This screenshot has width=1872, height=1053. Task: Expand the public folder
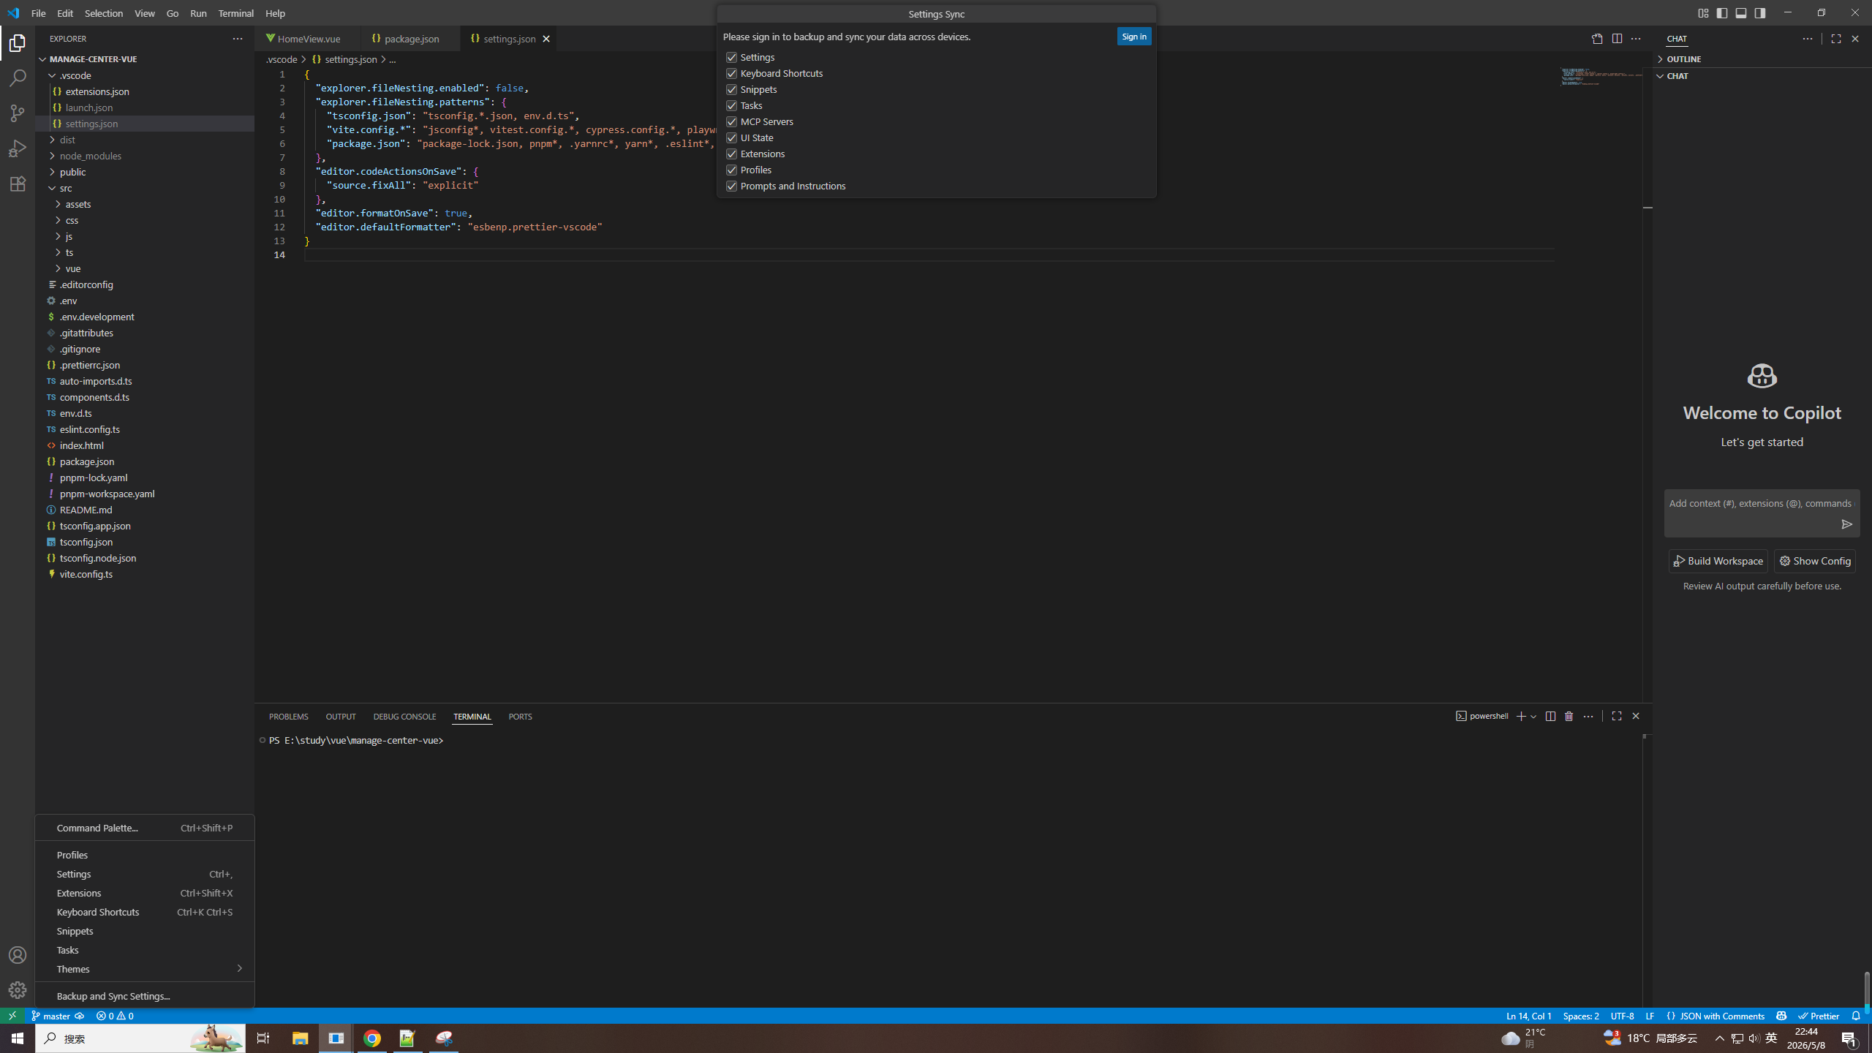click(145, 172)
